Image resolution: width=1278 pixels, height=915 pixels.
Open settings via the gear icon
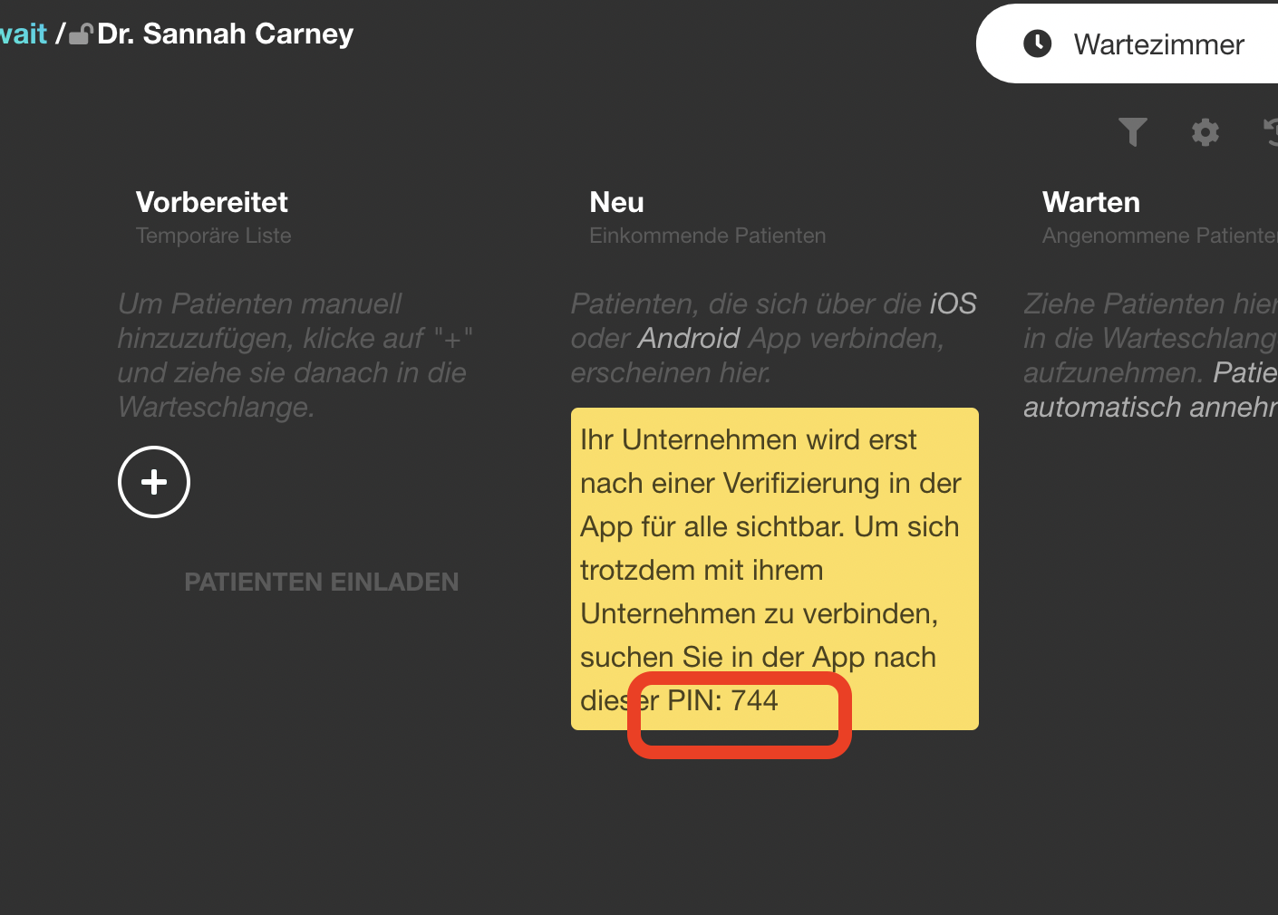pos(1205,132)
